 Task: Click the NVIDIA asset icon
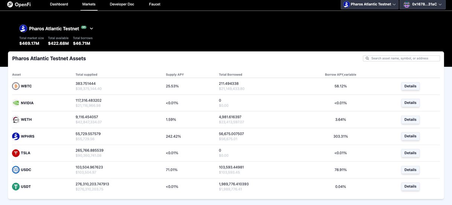pyautogui.click(x=16, y=103)
